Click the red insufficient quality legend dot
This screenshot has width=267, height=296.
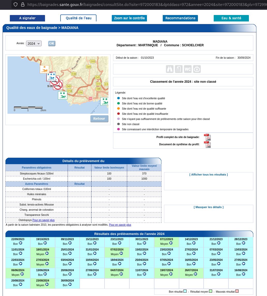click(118, 114)
